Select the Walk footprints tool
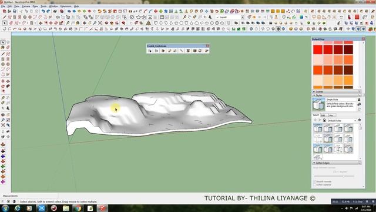The width and height of the screenshot is (376, 212). [x=3, y=137]
